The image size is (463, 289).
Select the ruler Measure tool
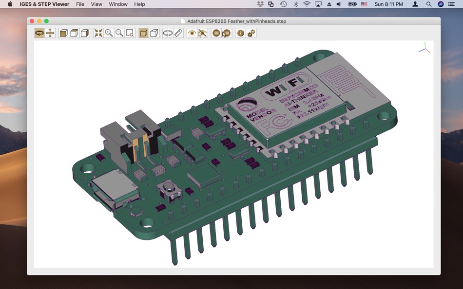pyautogui.click(x=178, y=33)
